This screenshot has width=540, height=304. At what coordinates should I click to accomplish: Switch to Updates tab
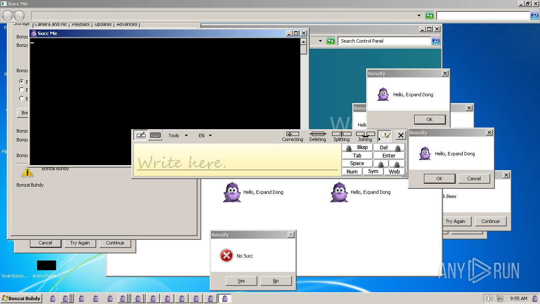[103, 24]
